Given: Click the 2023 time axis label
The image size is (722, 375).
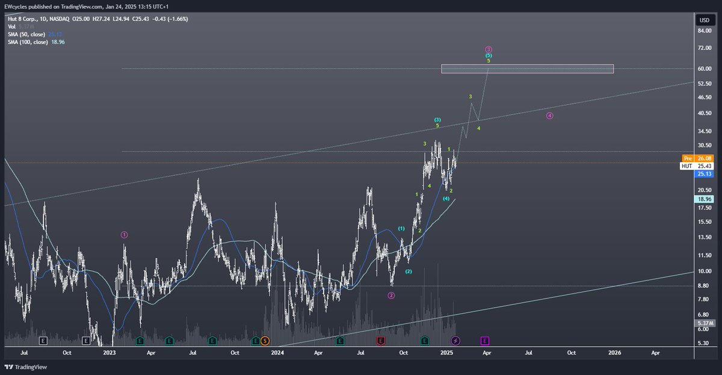Looking at the screenshot, I should click(x=110, y=352).
